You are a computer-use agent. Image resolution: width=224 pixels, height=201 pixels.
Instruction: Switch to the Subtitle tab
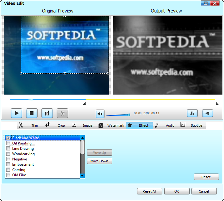[x=196, y=125]
